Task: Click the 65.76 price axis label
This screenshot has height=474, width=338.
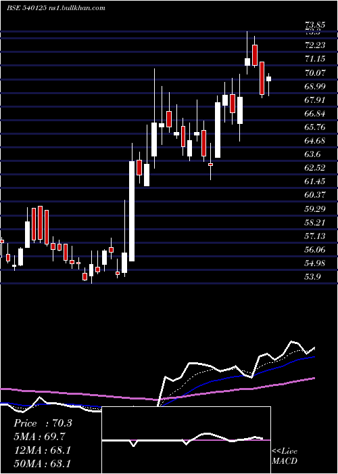Action: click(316, 127)
